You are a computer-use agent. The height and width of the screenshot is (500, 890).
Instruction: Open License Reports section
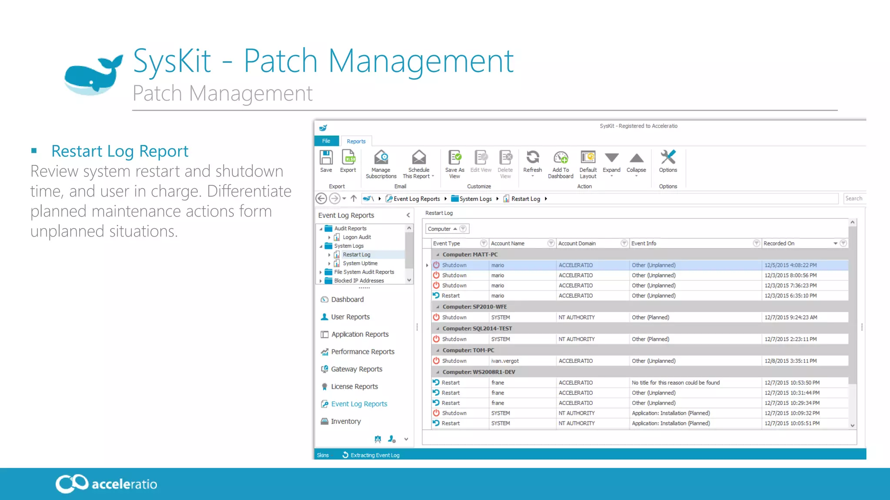pyautogui.click(x=354, y=386)
